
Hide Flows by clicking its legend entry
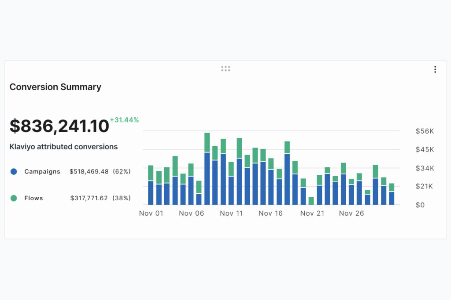[x=33, y=198]
